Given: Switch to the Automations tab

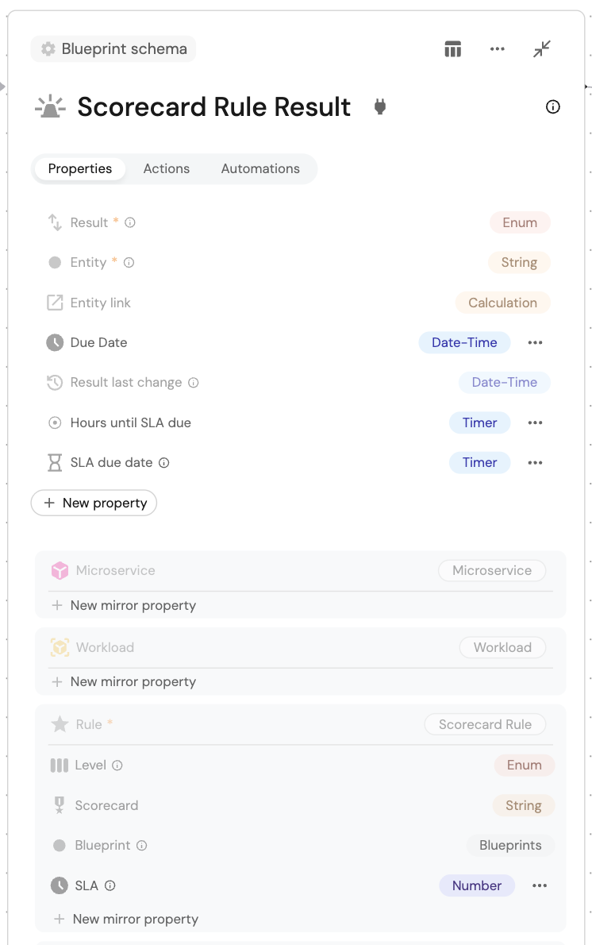Looking at the screenshot, I should (260, 168).
